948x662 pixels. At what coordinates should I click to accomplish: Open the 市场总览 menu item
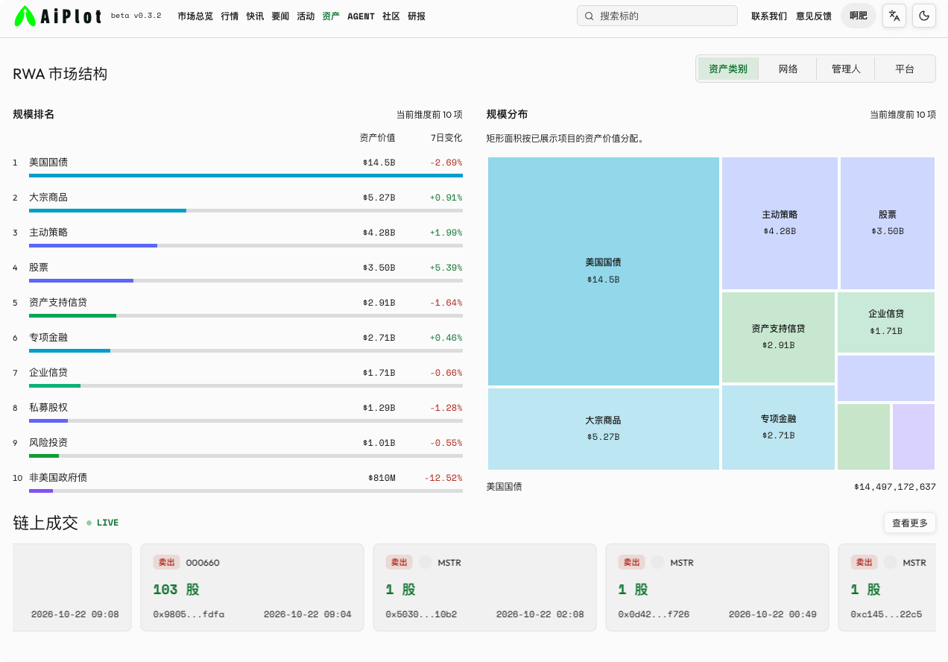point(195,16)
